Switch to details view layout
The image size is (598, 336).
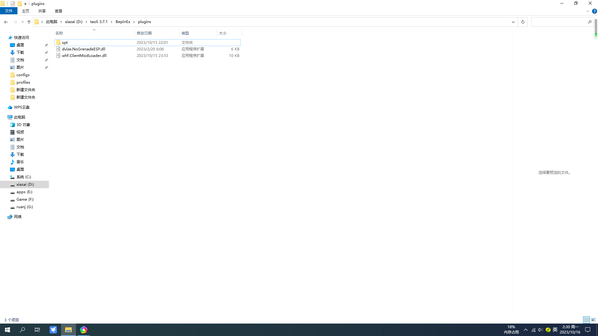click(x=586, y=320)
